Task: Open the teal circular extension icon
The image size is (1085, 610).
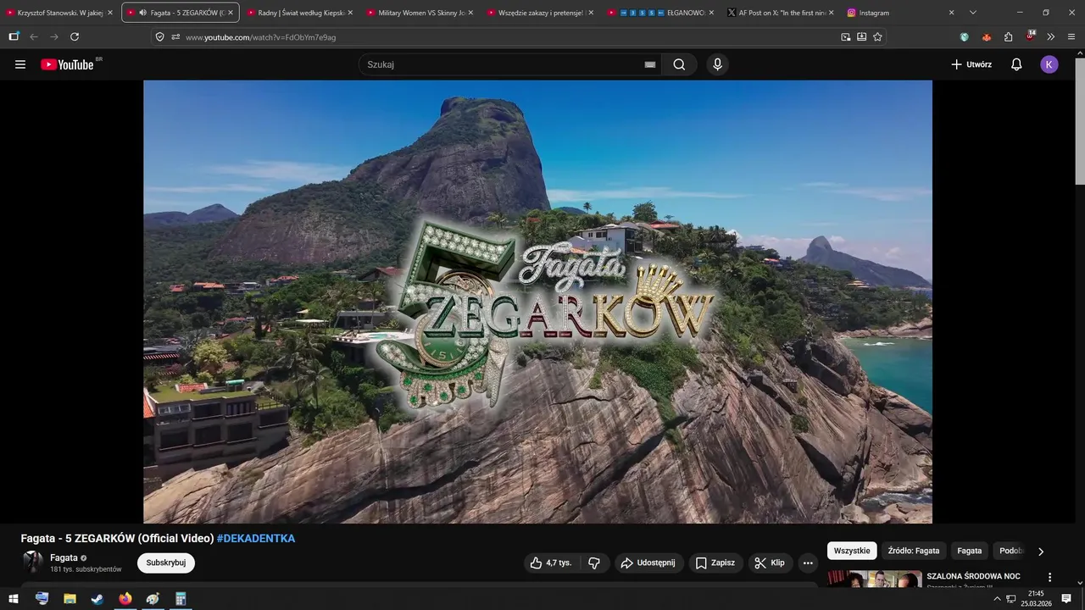Action: (x=964, y=36)
